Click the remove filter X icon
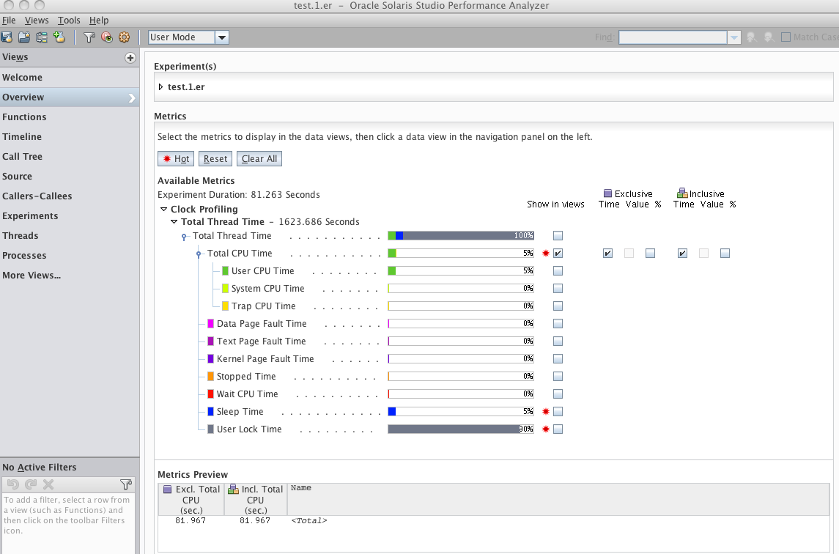 (x=48, y=484)
